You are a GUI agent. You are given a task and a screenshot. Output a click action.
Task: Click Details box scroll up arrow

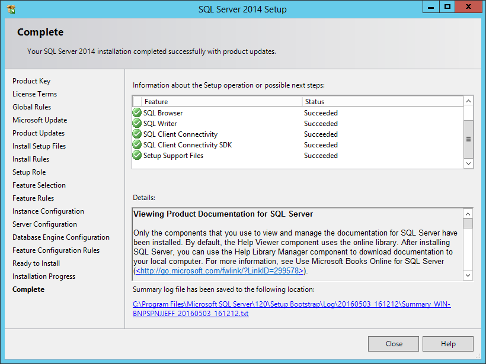point(468,214)
